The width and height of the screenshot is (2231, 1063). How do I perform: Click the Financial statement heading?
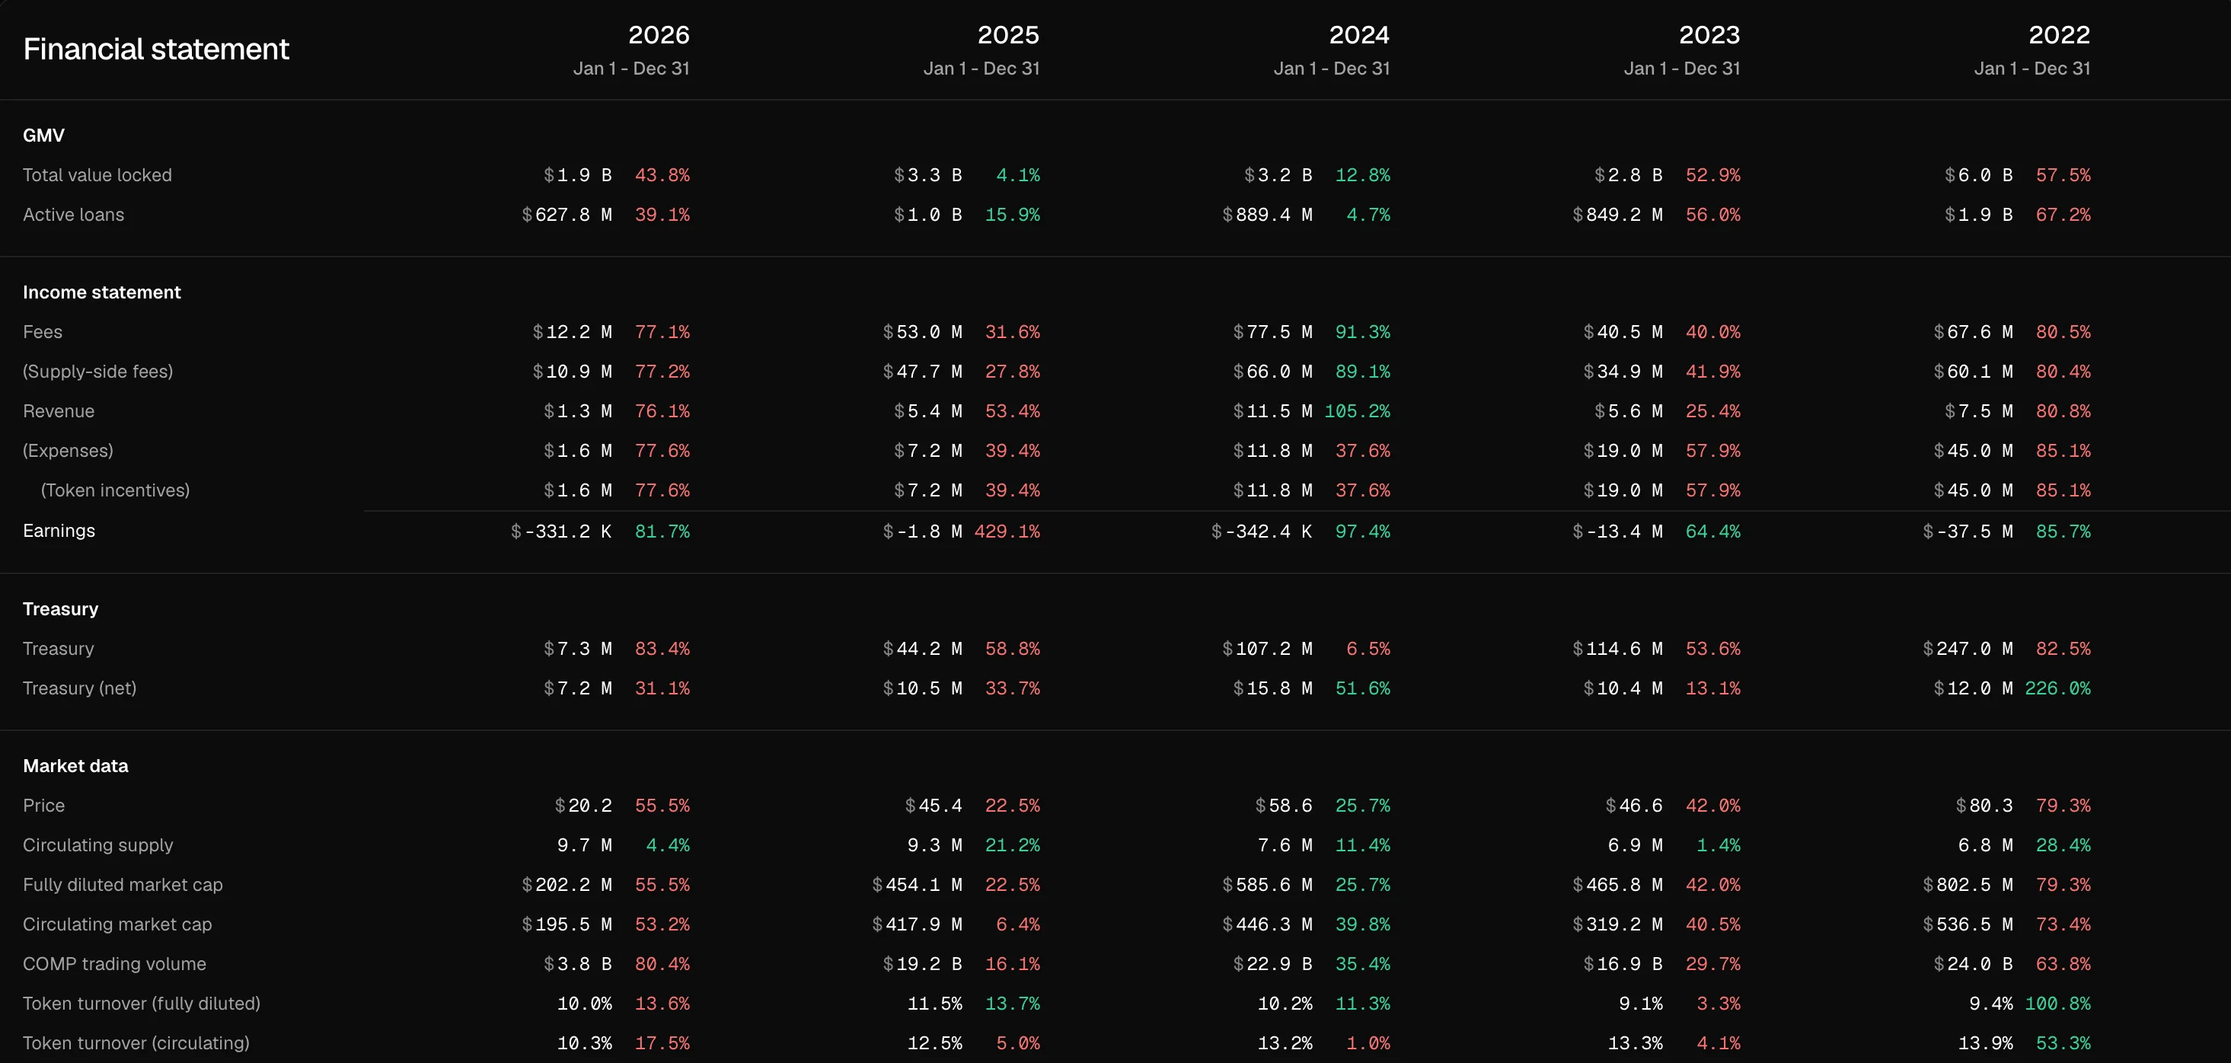click(x=156, y=49)
